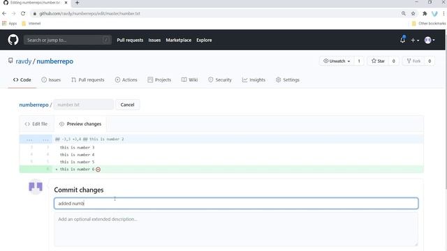Switch to Edit file tab
The image size is (447, 251).
(36, 124)
